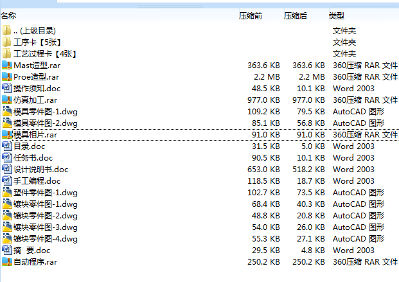Sort by the 名称 column header
This screenshot has height=282, width=399.
point(8,16)
